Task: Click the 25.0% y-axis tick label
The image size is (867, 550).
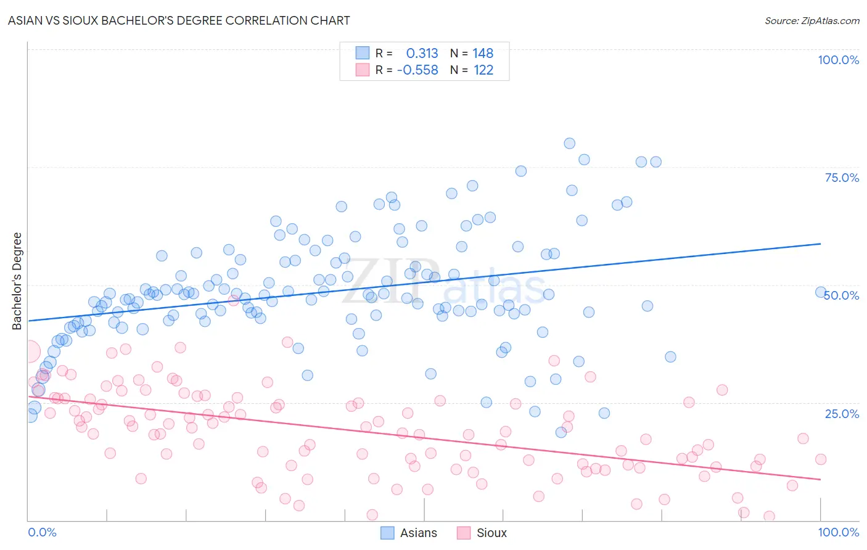Action: [842, 413]
